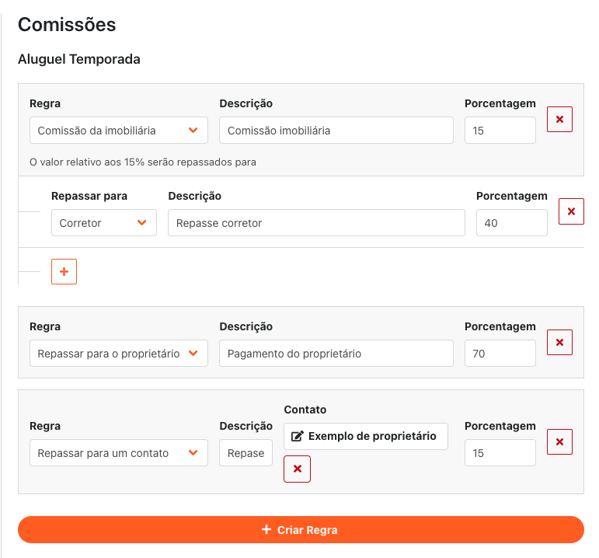Image resolution: width=599 pixels, height=558 pixels.
Task: Remove the selected contact with red X
Action: (x=297, y=469)
